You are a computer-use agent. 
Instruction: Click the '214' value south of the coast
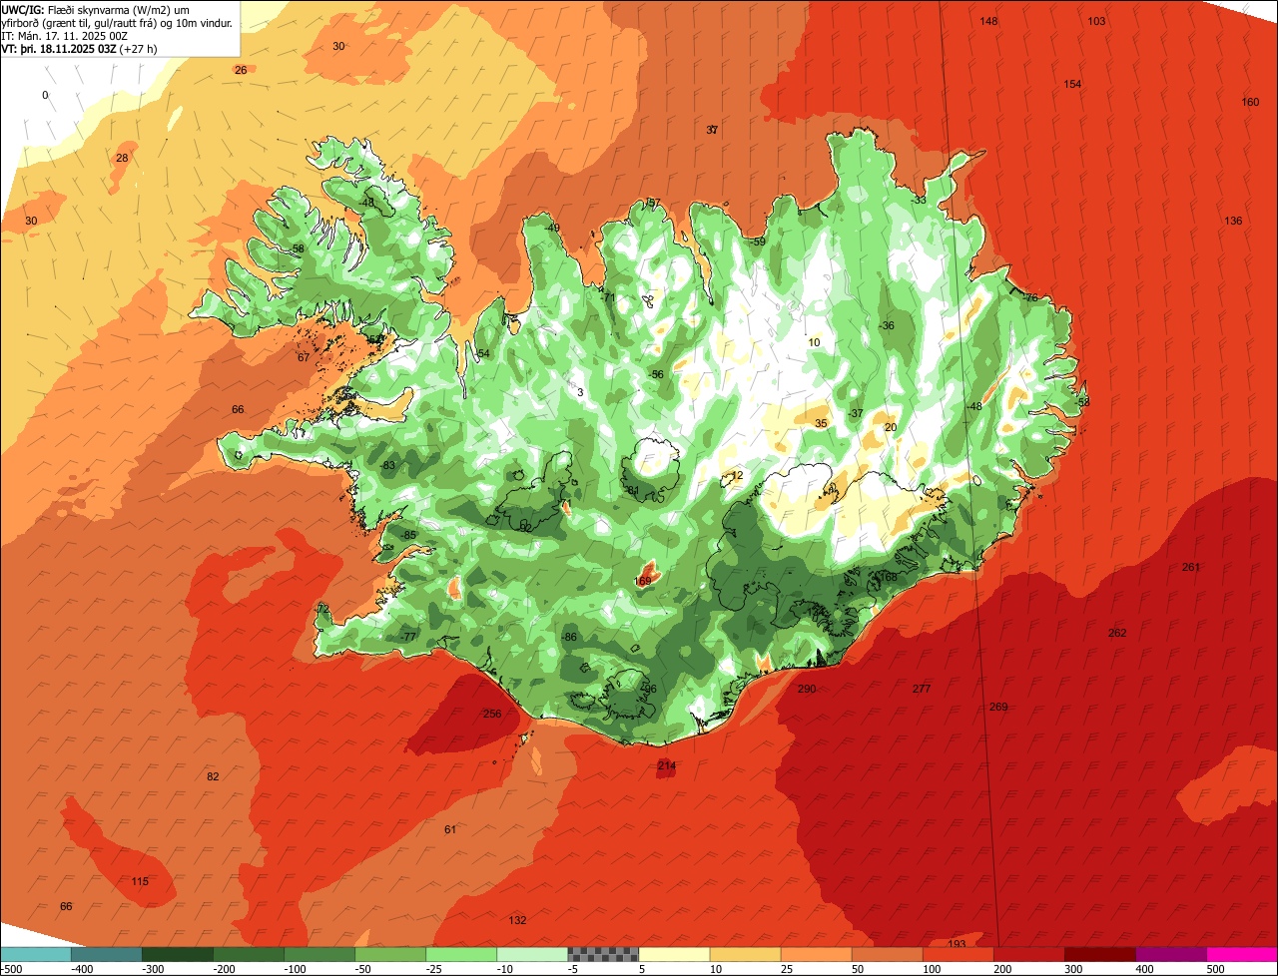[667, 765]
